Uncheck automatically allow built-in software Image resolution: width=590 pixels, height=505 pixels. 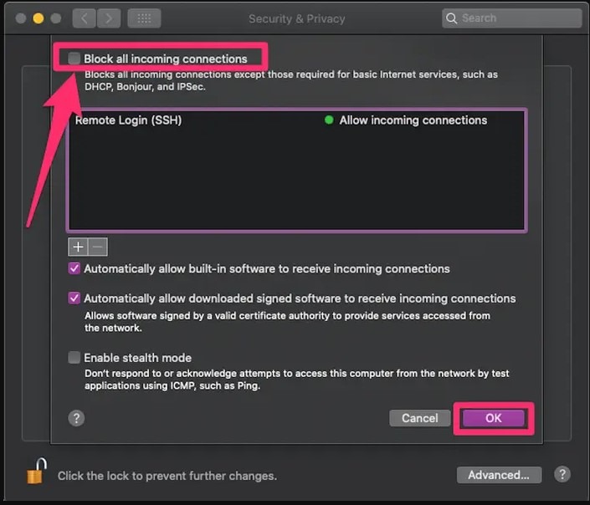(74, 269)
